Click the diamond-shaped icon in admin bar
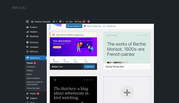 click(88, 21)
